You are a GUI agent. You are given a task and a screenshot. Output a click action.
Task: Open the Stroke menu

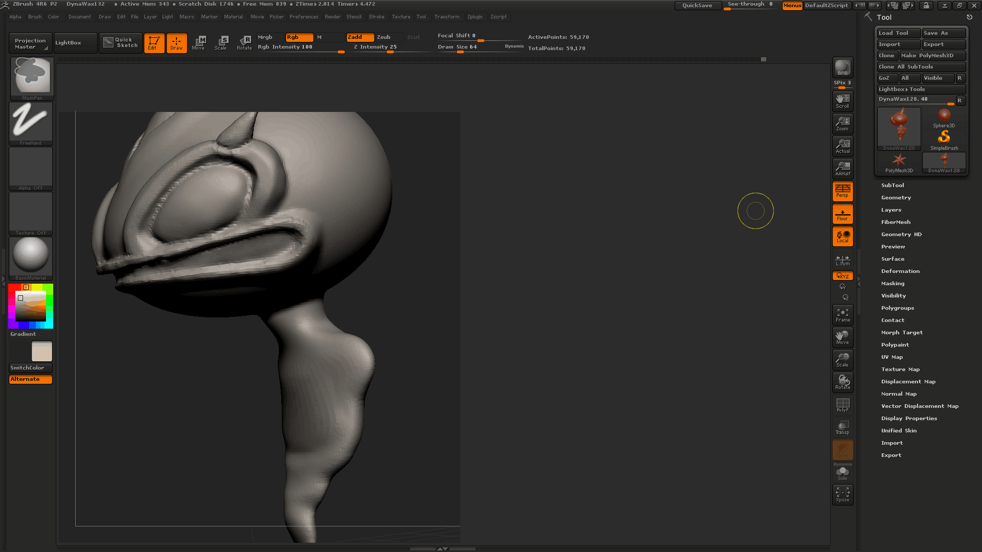pyautogui.click(x=376, y=17)
